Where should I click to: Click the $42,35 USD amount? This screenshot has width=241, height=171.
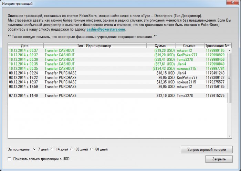(x=166, y=82)
